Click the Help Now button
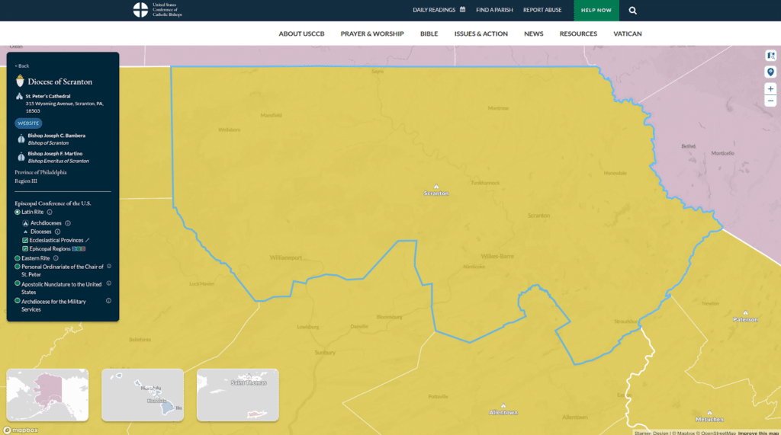The width and height of the screenshot is (781, 435). click(x=596, y=11)
